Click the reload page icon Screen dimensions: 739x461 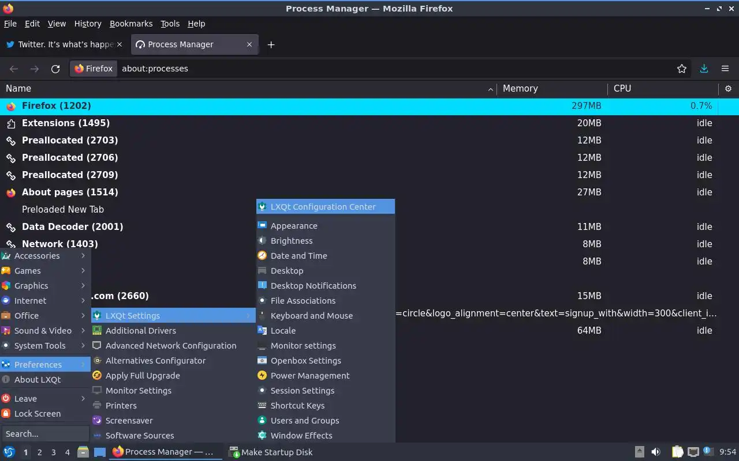(x=55, y=69)
